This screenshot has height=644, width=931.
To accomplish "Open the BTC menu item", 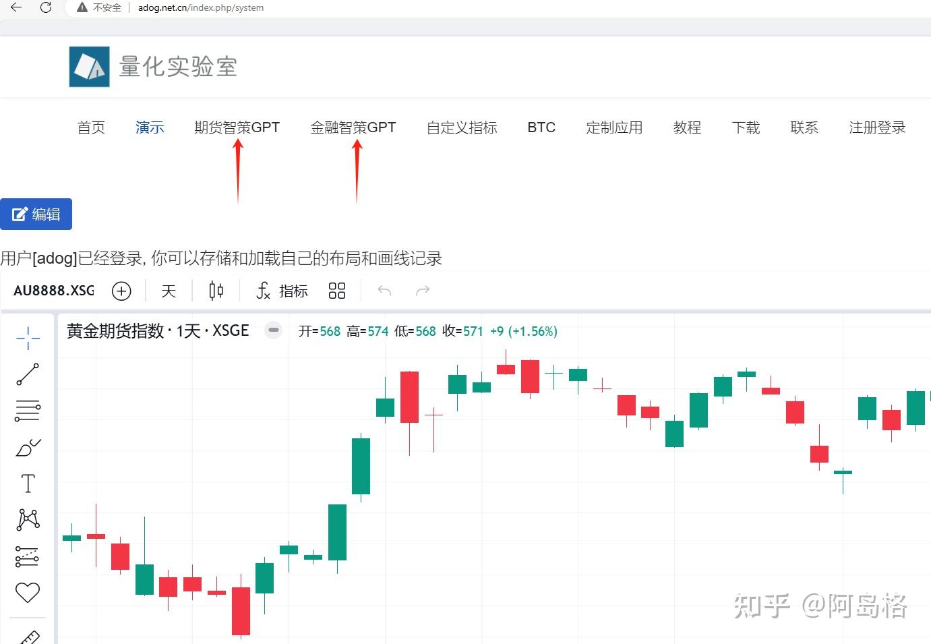I will pyautogui.click(x=541, y=127).
